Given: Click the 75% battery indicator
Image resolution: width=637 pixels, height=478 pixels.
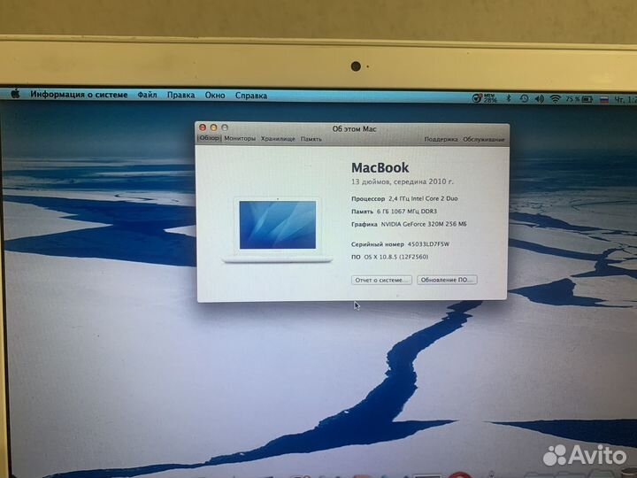Looking at the screenshot, I should click(579, 99).
